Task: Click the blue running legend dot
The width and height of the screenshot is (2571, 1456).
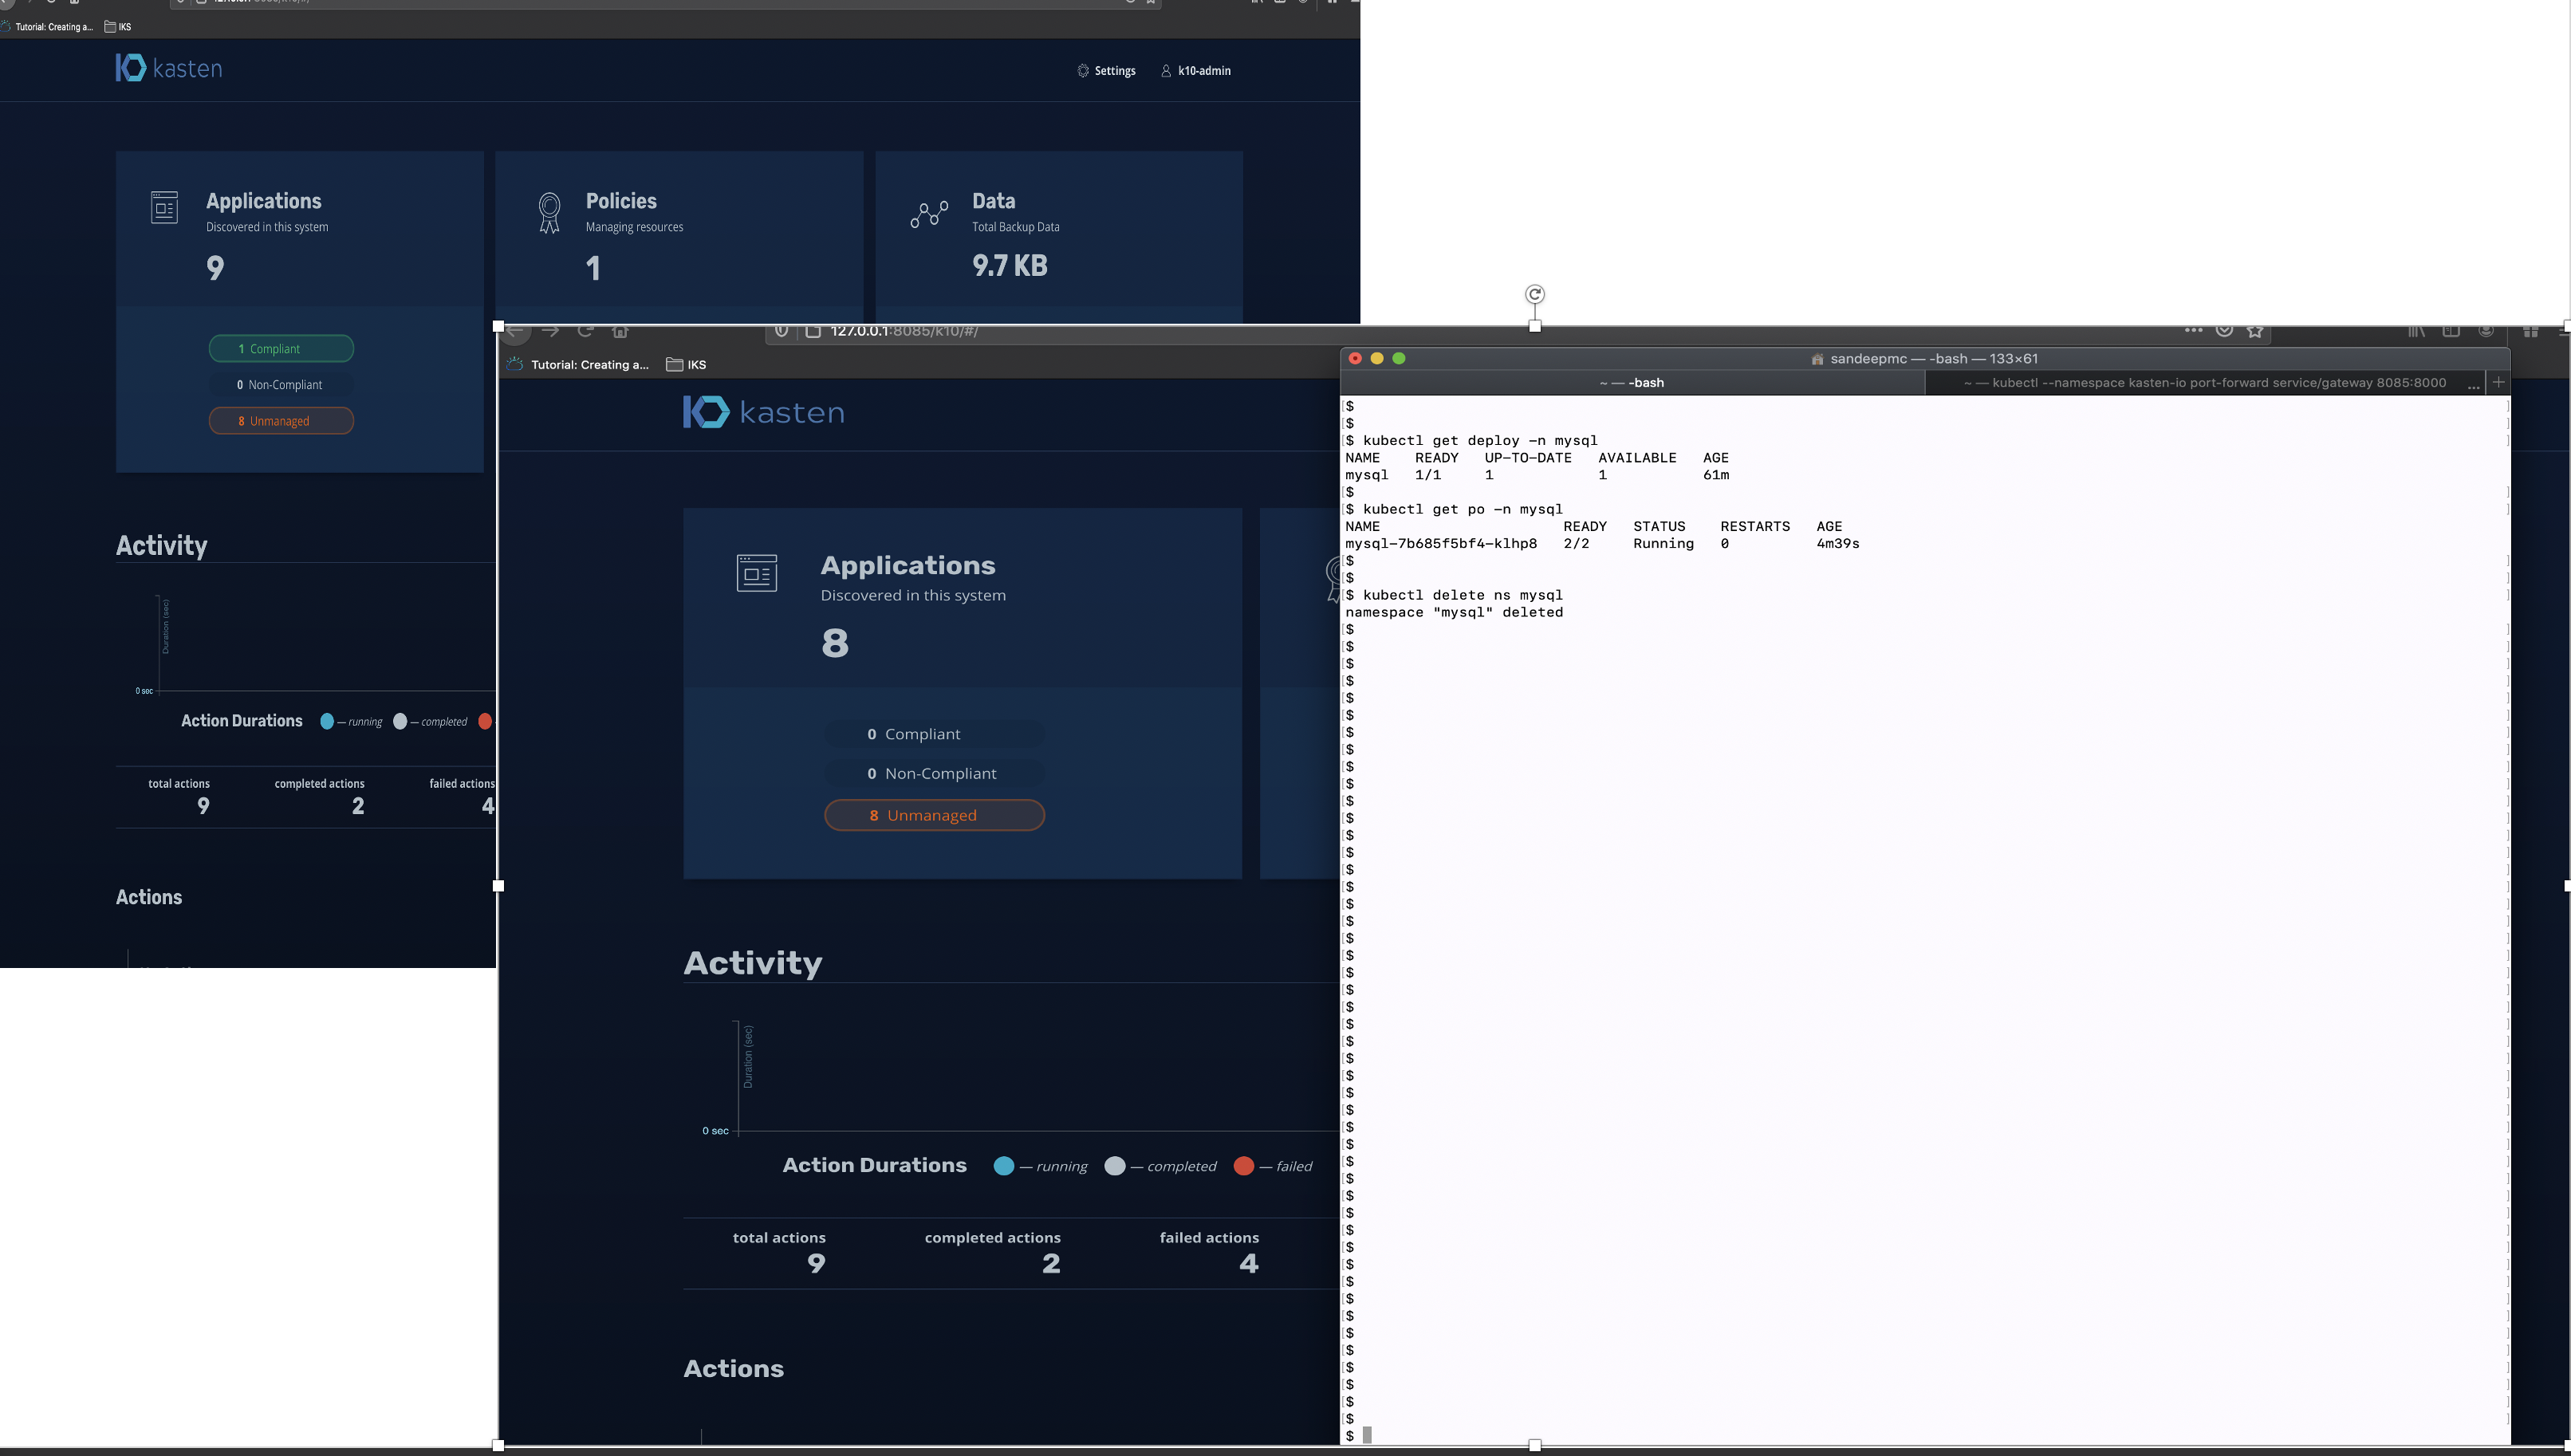Action: 1003,1166
